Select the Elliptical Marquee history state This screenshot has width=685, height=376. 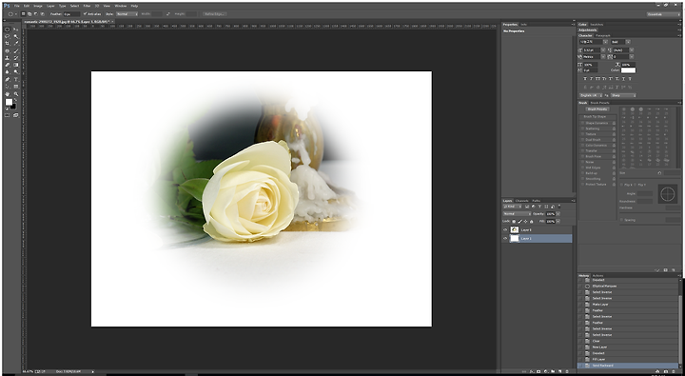605,286
